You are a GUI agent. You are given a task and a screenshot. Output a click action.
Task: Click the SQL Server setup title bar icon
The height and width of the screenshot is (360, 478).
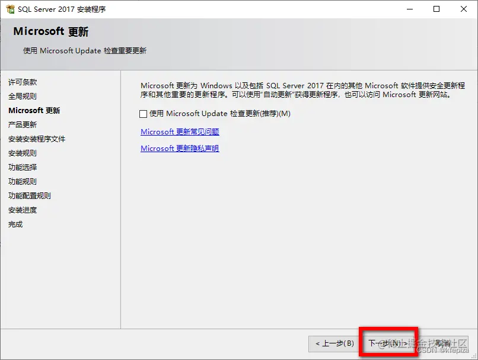point(10,9)
